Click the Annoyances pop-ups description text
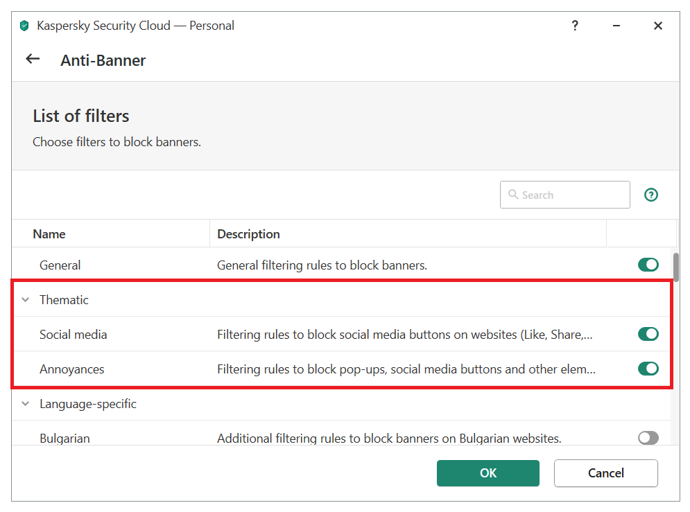690x512 pixels. 406,369
